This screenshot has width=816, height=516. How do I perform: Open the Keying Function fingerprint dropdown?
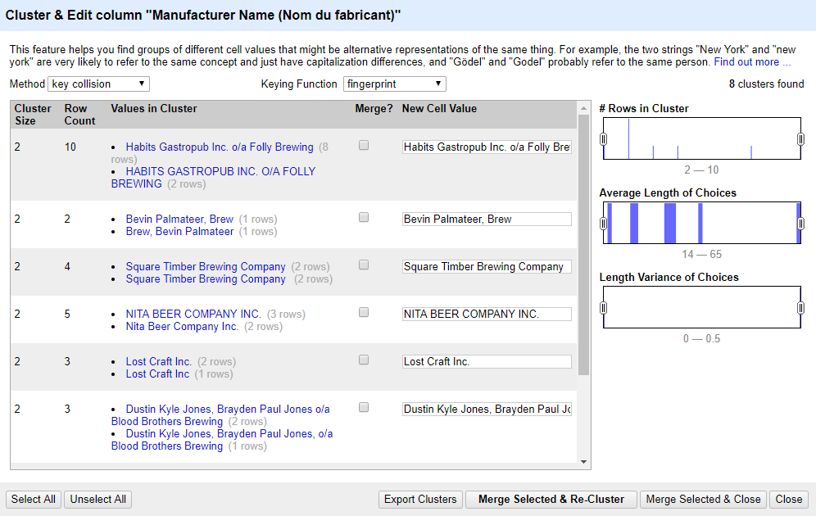point(394,84)
